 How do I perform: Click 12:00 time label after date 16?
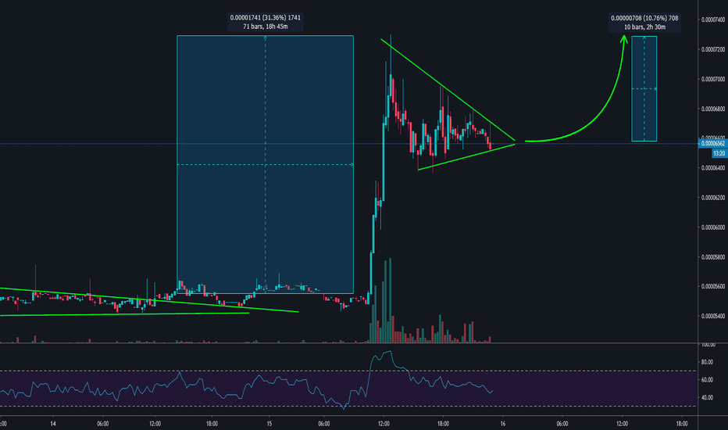click(622, 424)
